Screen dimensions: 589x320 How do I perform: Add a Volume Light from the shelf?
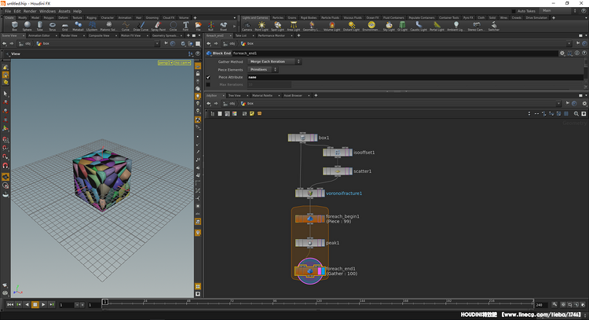(x=331, y=26)
